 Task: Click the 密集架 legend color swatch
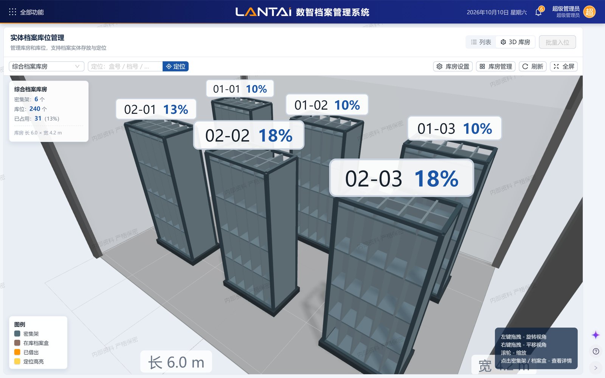click(17, 334)
